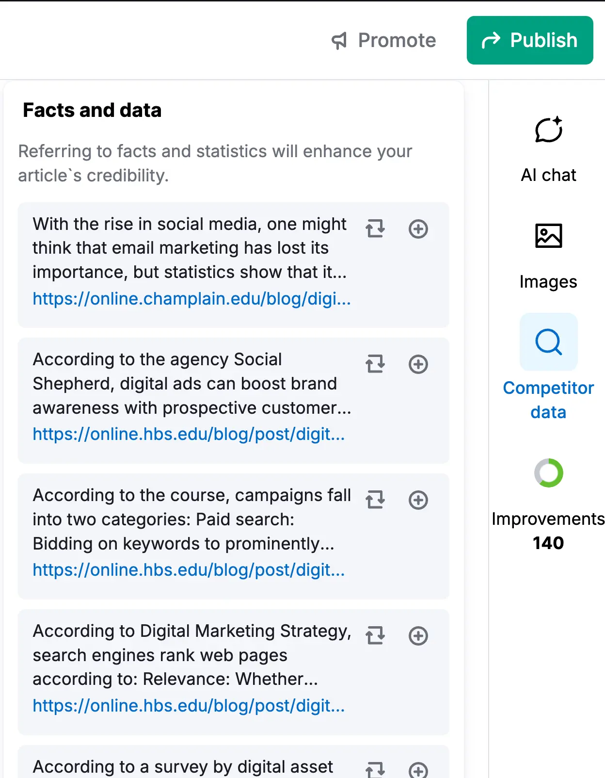Add the search engines rank fact

pyautogui.click(x=418, y=636)
